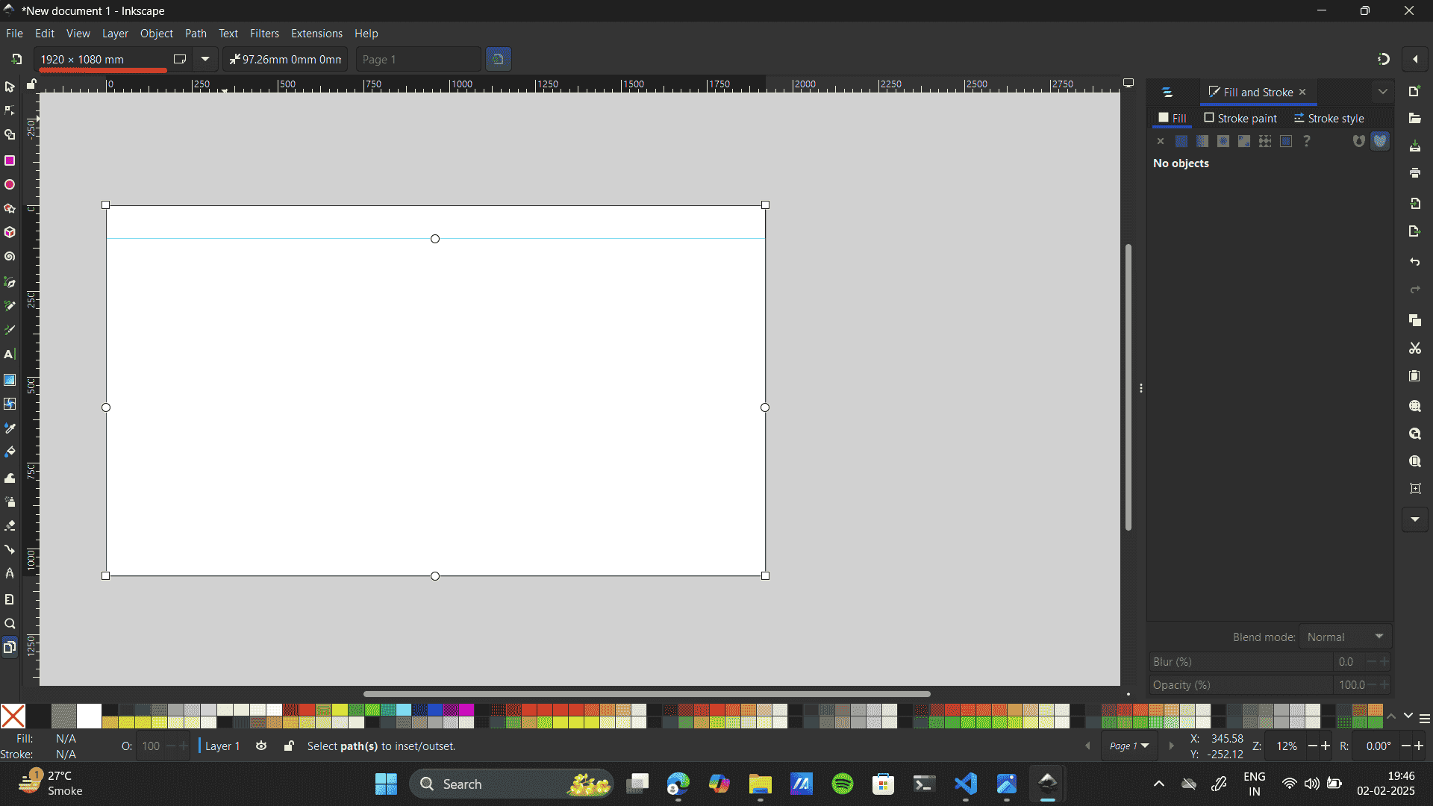Screen dimensions: 1433x806
Task: Open the palette options menu
Action: 1425,718
